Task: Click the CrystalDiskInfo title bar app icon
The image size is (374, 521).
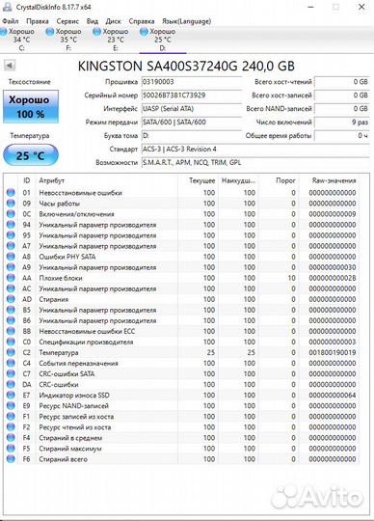Action: pos(7,7)
